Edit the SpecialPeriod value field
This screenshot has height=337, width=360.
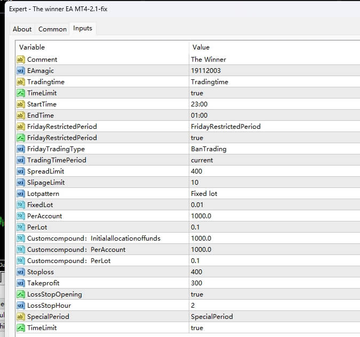[x=274, y=317]
